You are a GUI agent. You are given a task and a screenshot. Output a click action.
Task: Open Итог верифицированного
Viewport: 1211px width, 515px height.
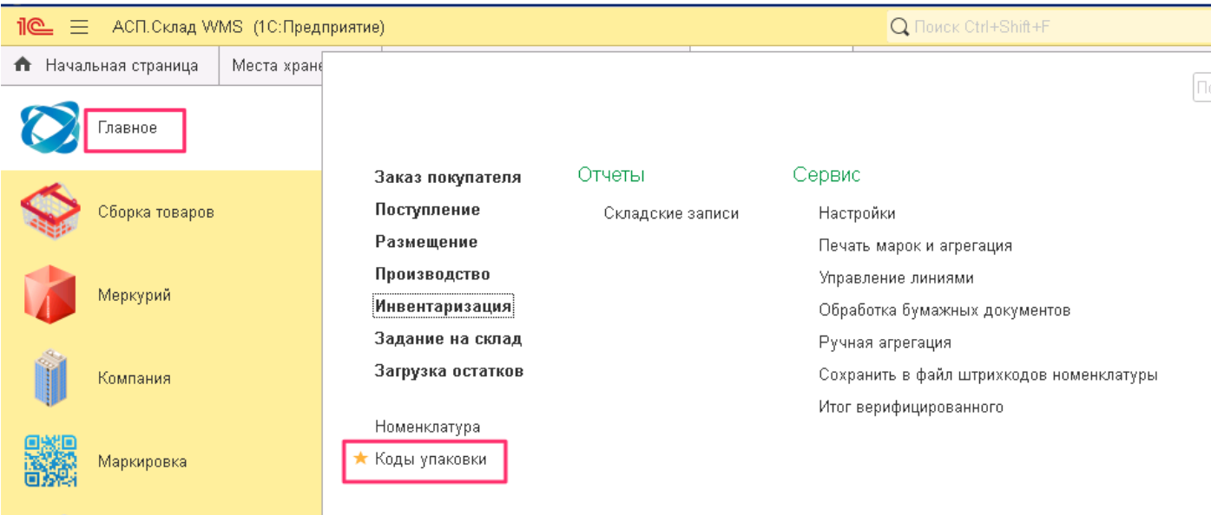[911, 407]
